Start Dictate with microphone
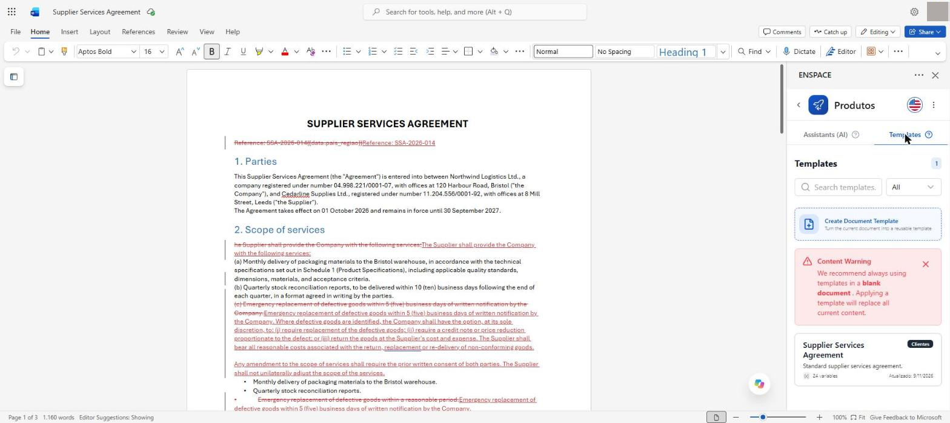The image size is (950, 423). coord(799,52)
